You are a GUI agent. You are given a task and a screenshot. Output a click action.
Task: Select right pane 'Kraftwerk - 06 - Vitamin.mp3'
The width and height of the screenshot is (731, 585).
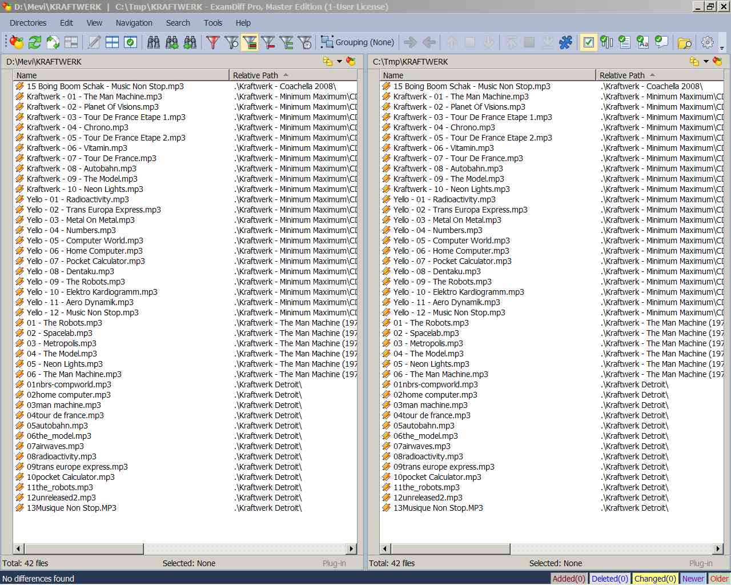point(444,148)
